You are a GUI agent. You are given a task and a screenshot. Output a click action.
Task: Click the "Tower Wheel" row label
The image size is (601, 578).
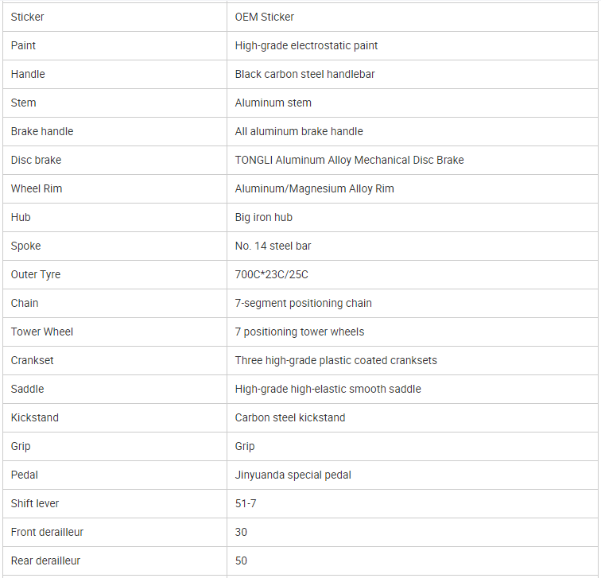[42, 332]
